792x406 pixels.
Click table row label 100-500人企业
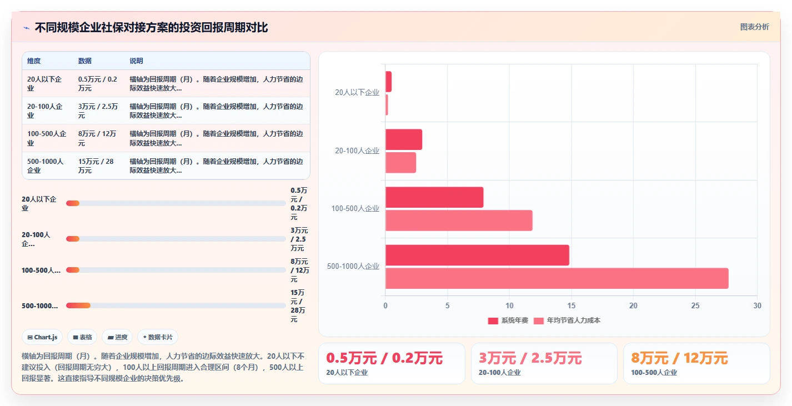[47, 138]
